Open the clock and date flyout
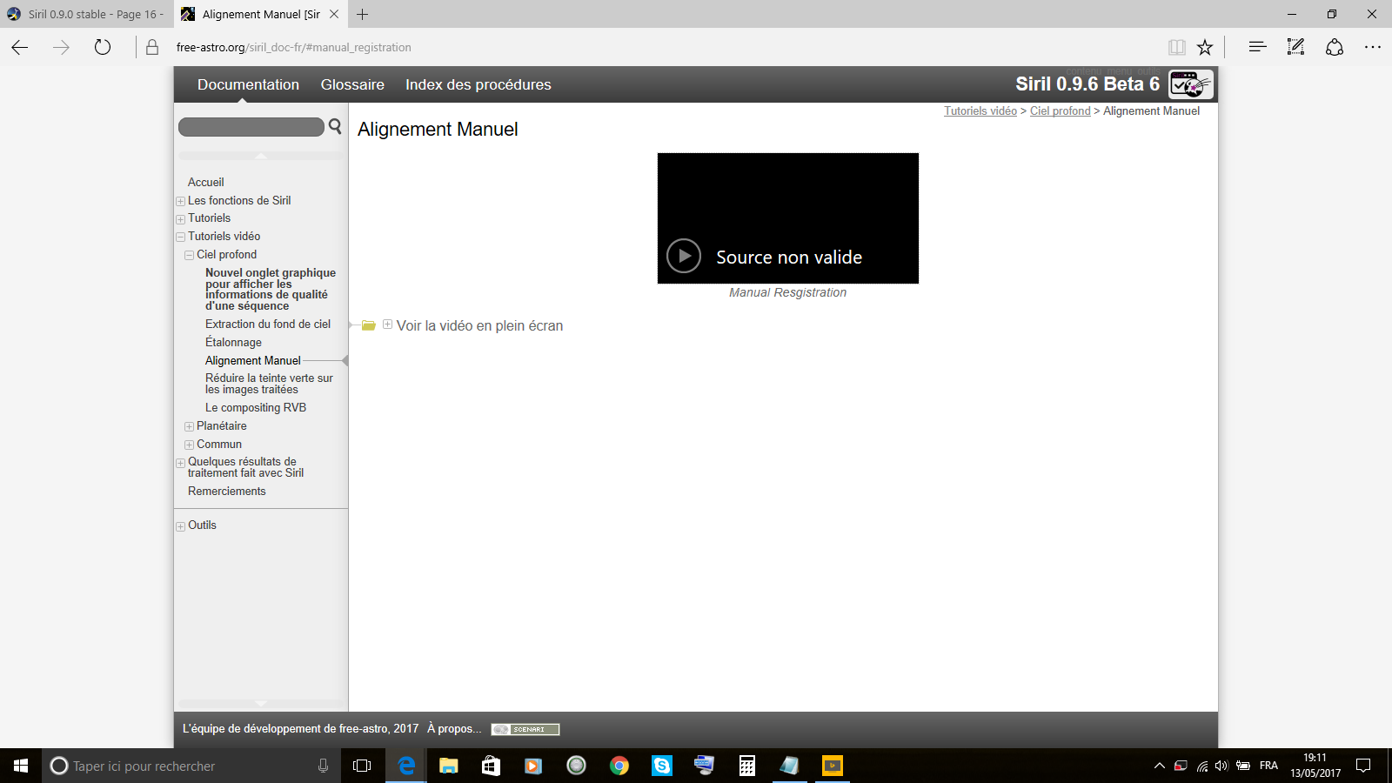This screenshot has width=1392, height=783. (1315, 766)
